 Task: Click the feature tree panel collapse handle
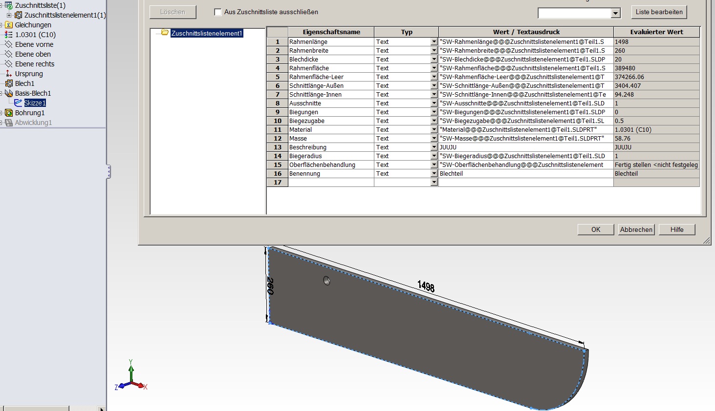(x=108, y=172)
